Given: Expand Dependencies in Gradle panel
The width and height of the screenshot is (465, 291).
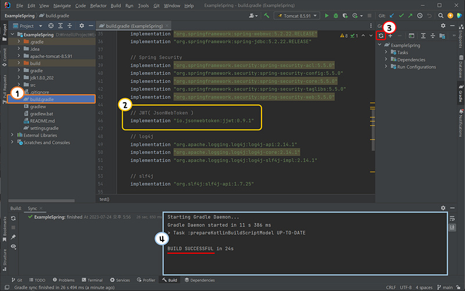Looking at the screenshot, I should (x=386, y=59).
